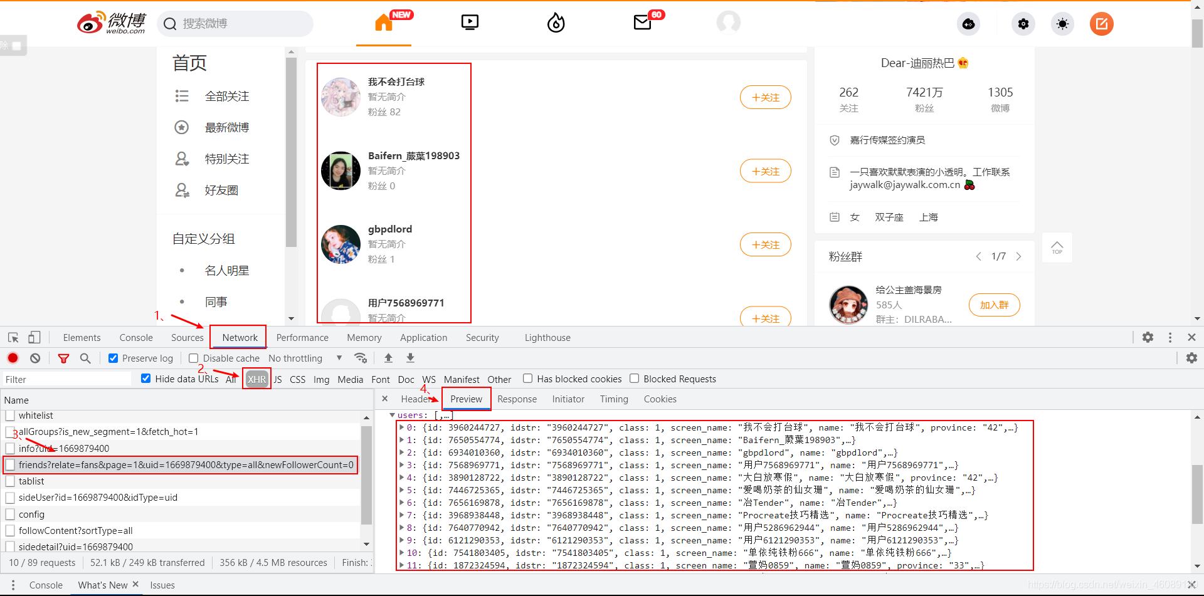1204x596 pixels.
Task: Toggle Hide data URLs checkbox
Action: point(146,378)
